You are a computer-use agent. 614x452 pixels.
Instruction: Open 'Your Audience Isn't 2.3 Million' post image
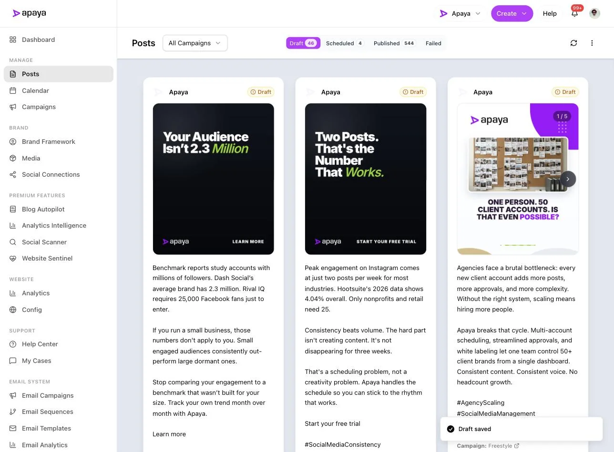(x=213, y=179)
